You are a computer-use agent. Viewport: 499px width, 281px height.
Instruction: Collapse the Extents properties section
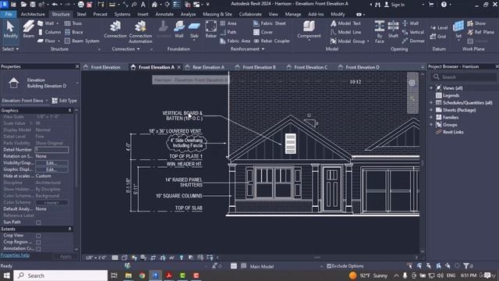pyautogui.click(x=70, y=229)
